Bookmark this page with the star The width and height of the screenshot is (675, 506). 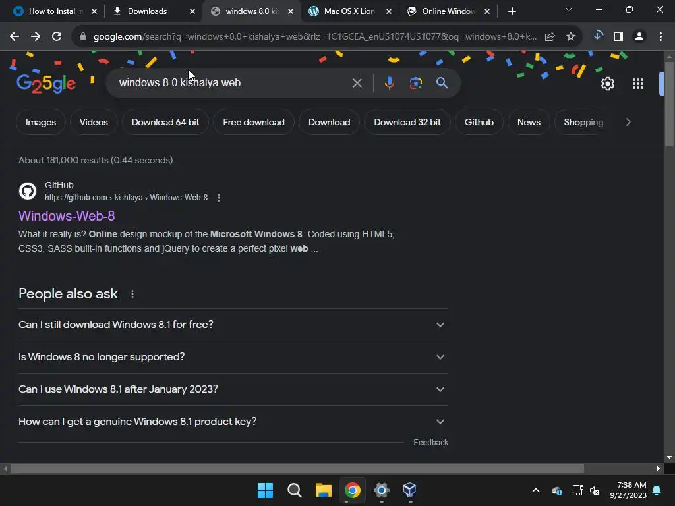(571, 37)
